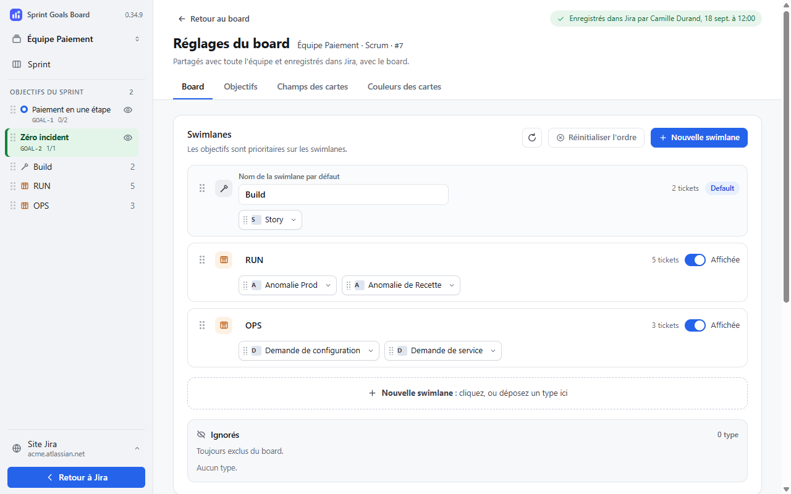The height and width of the screenshot is (494, 791).
Task: Click the refresh icon button in Swimlanes header
Action: 532,138
